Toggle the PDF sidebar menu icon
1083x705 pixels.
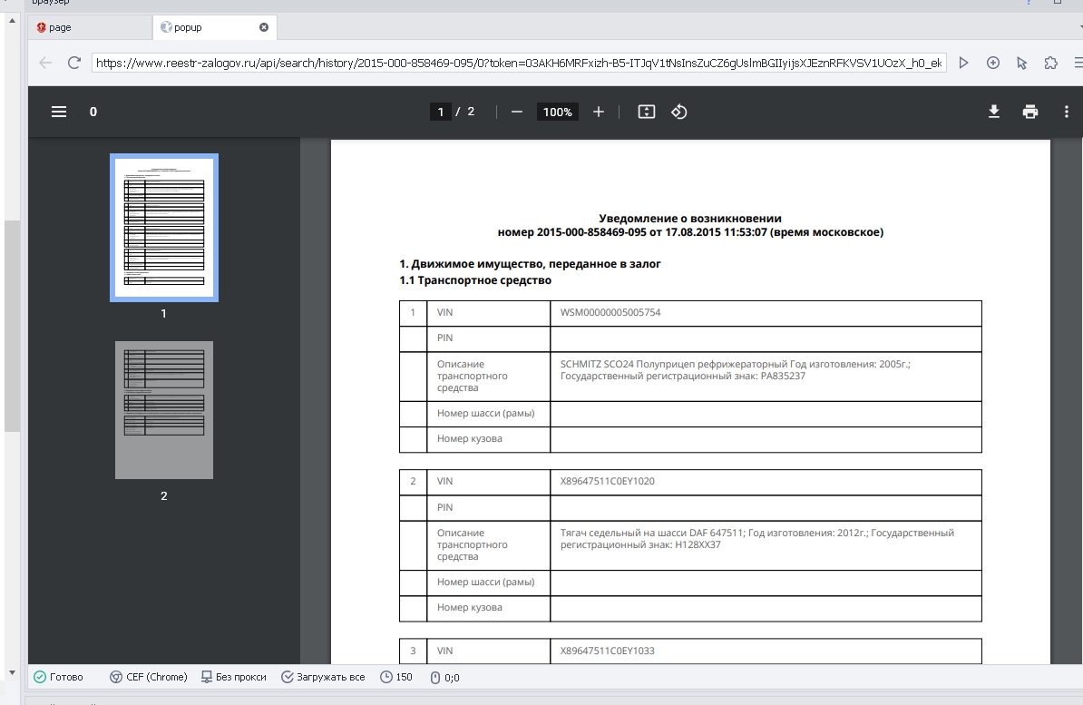click(59, 112)
